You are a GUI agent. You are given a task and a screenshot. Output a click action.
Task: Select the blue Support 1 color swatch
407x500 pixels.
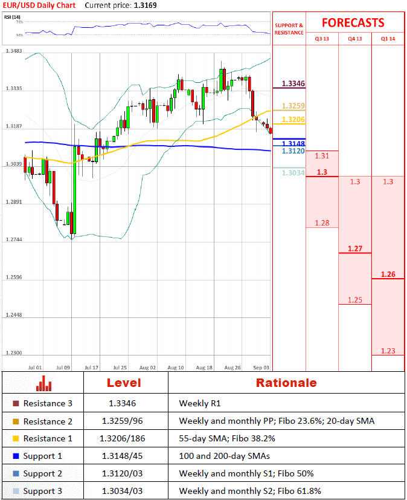coord(16,456)
